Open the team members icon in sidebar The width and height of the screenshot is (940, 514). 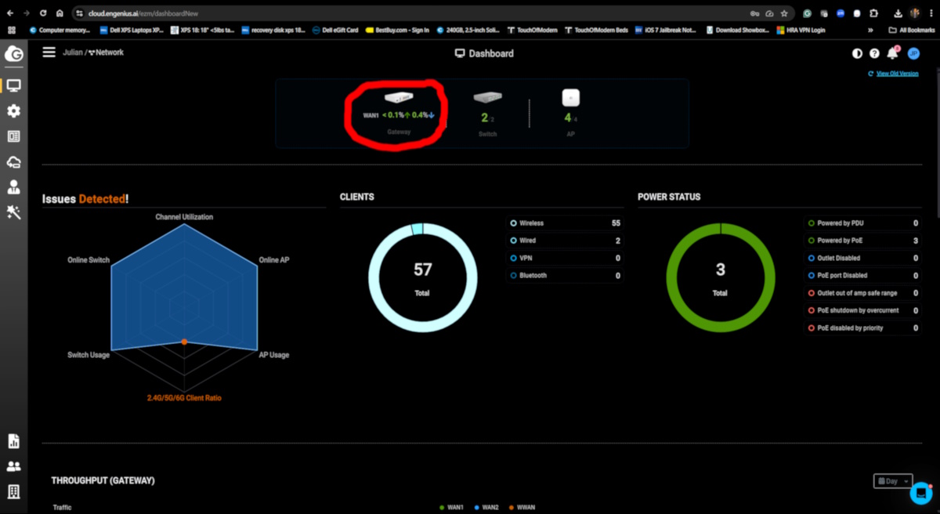(x=13, y=466)
